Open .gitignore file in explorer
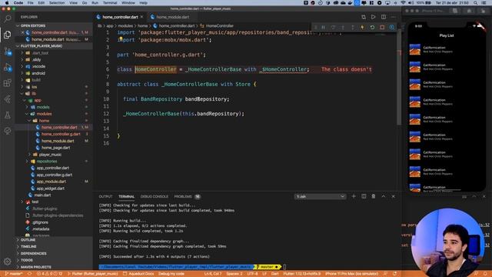 click(x=40, y=222)
